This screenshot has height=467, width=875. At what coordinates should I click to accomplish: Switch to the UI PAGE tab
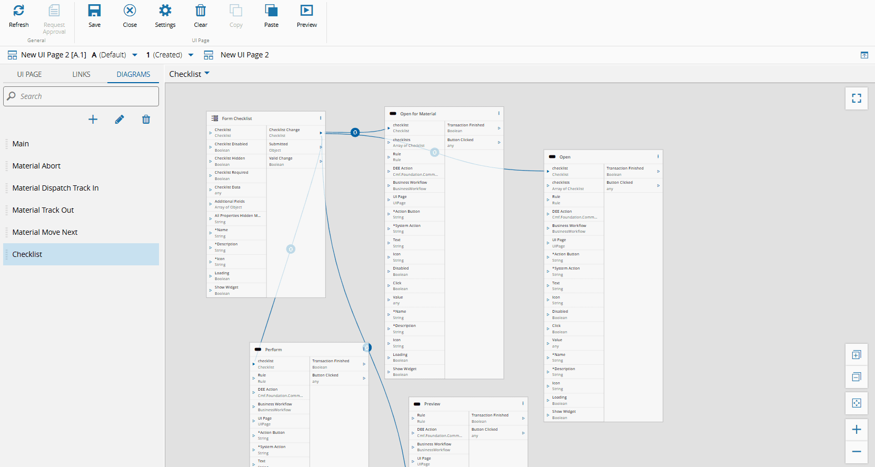tap(29, 74)
